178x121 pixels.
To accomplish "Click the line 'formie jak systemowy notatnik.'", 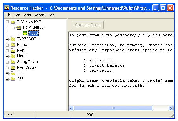I will click(107, 86).
